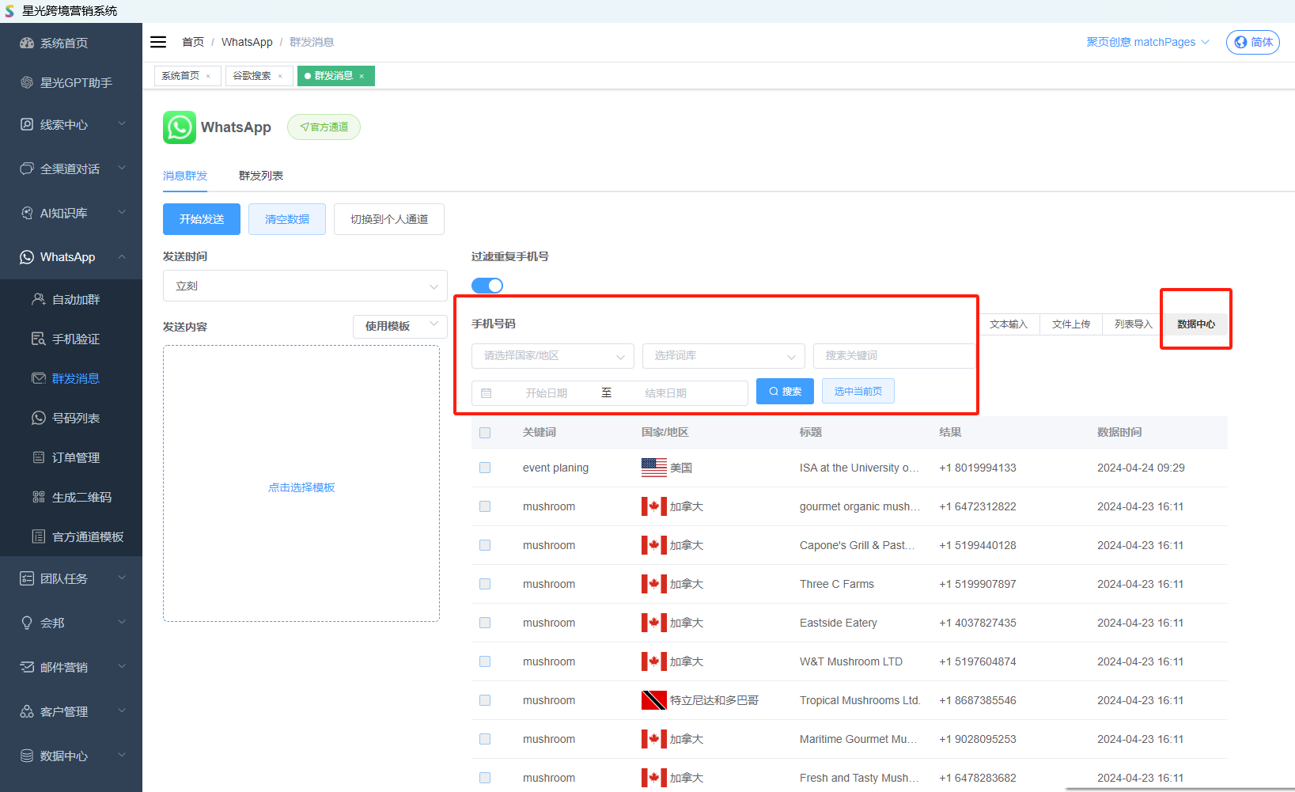Click the 清空数据 button
Screen dimensions: 1295x792
coord(287,219)
